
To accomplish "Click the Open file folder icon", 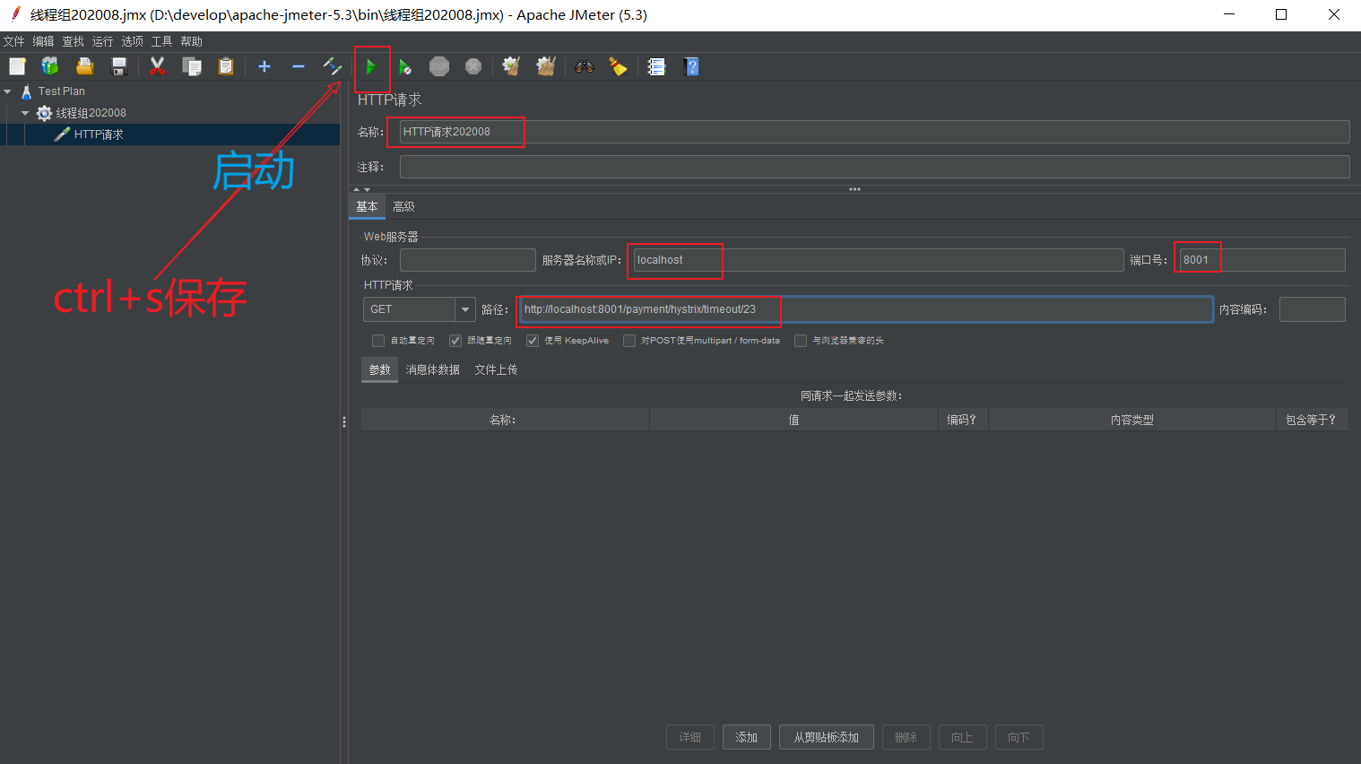I will (x=84, y=66).
